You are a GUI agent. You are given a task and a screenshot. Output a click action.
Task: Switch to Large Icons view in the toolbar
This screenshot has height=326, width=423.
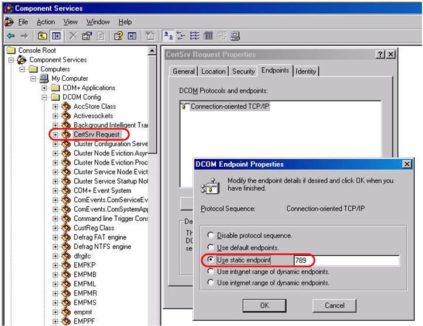[168, 36]
